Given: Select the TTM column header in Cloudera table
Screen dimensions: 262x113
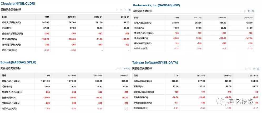Looking at the screenshot, I should pyautogui.click(x=47, y=17).
